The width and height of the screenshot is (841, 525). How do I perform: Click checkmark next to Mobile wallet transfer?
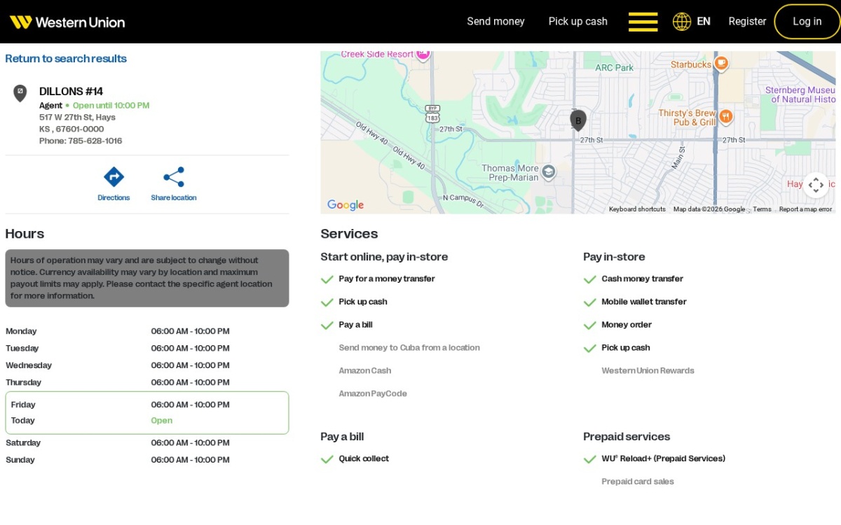[589, 302]
